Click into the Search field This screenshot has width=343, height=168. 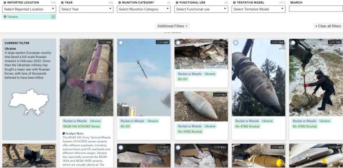click(x=316, y=8)
